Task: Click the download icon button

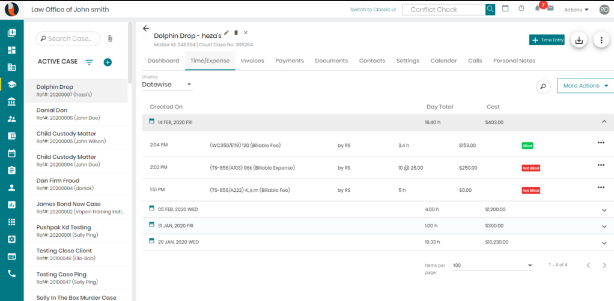Action: [579, 40]
